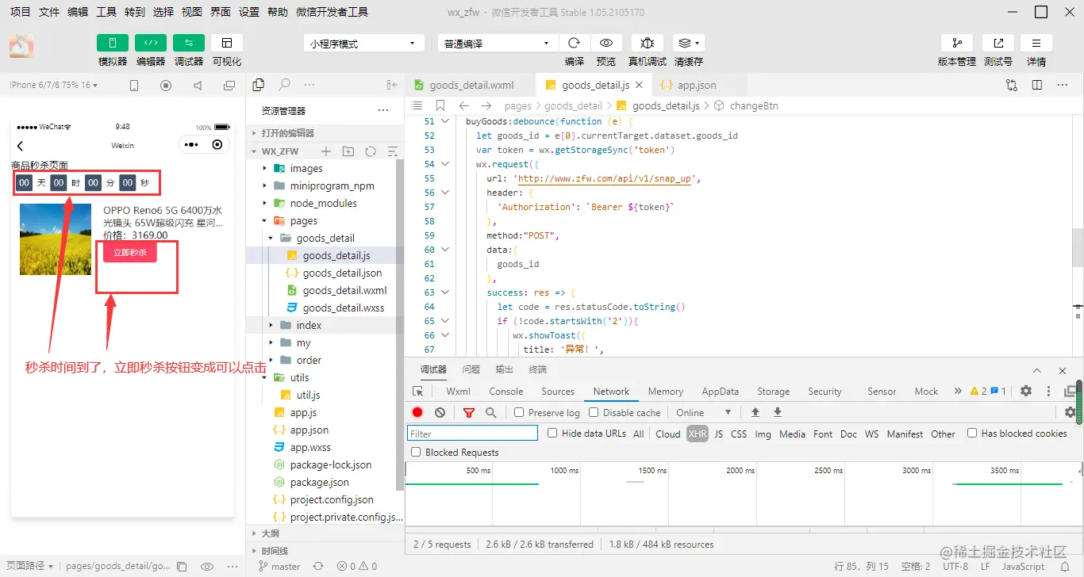Click the master git branch indicator
Viewport: 1084px width, 577px height.
pyautogui.click(x=279, y=566)
